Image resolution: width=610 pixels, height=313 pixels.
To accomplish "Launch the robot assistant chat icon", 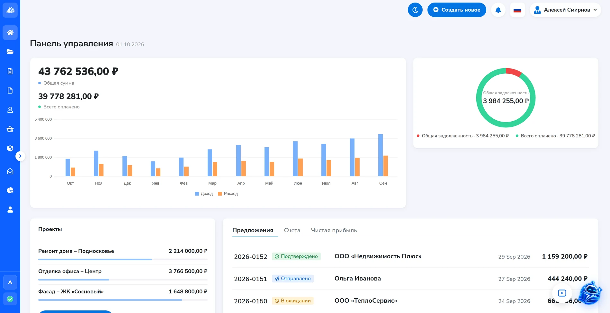I will [590, 293].
